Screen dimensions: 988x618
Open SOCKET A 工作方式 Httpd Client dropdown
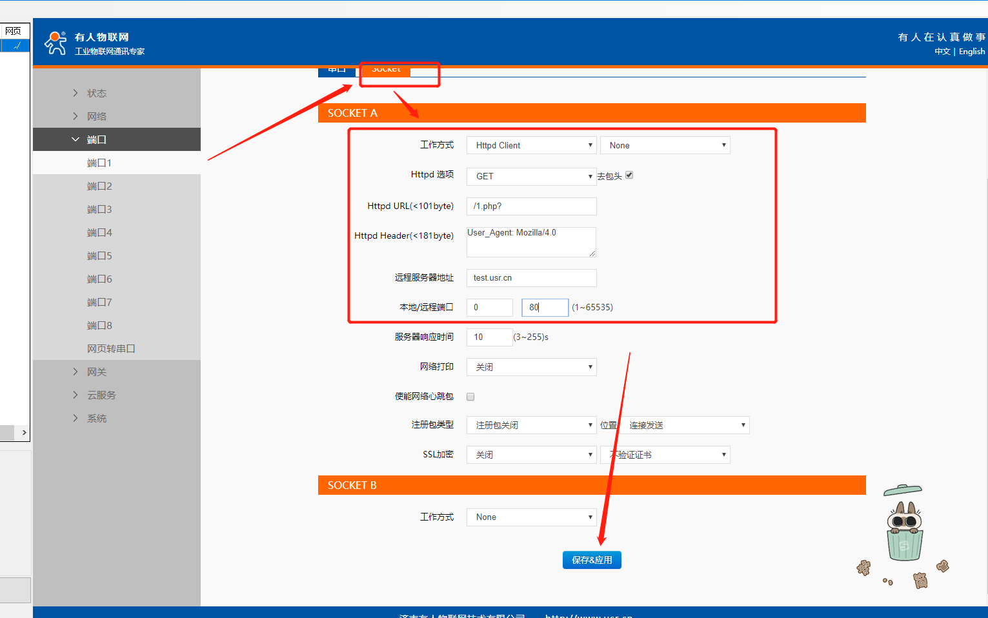pos(532,145)
